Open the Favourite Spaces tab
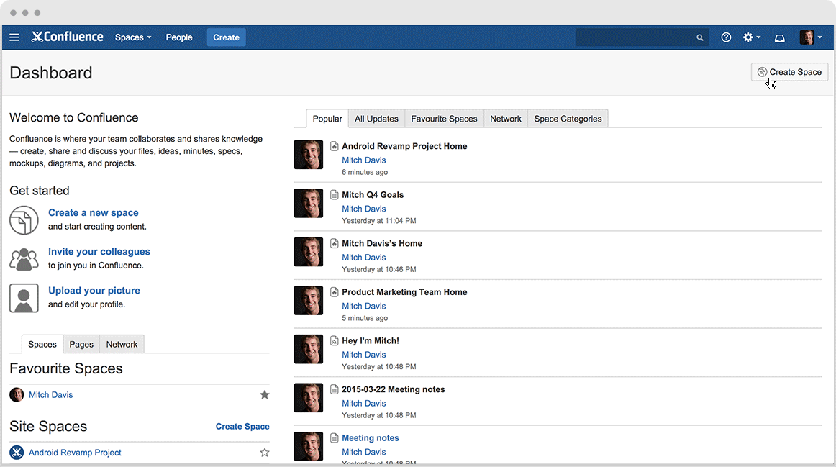The width and height of the screenshot is (836, 467). click(444, 119)
